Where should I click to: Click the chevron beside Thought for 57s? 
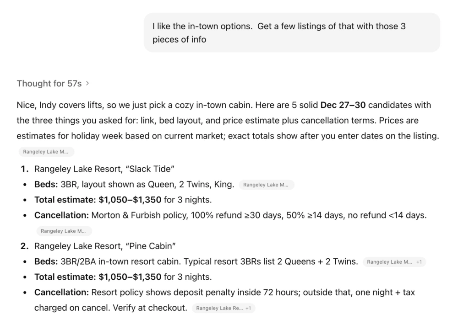tap(87, 84)
